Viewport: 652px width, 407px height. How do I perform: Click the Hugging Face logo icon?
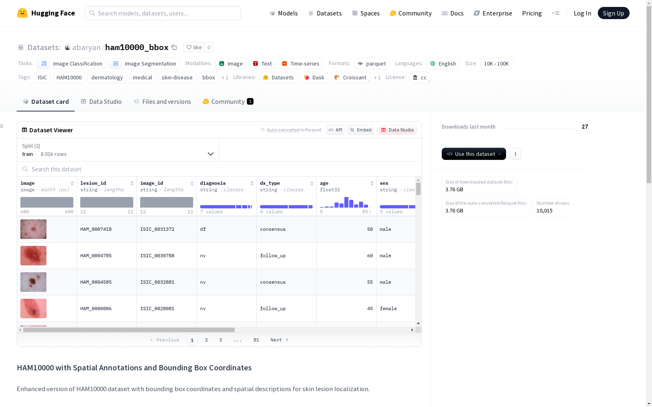tap(22, 13)
